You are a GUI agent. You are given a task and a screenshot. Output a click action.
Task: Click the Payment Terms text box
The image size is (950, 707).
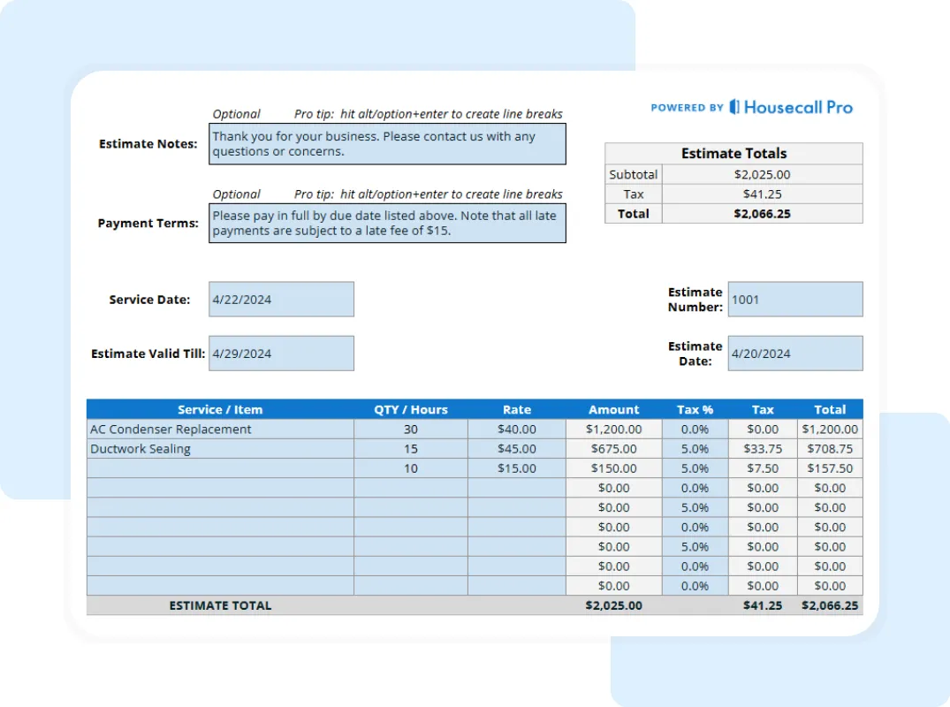[387, 223]
